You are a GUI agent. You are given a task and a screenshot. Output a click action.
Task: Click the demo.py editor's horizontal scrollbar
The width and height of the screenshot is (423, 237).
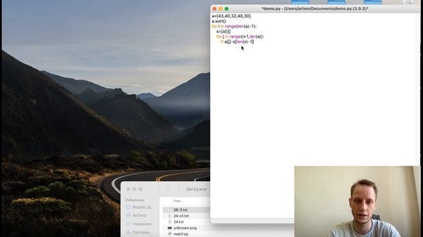click(252, 221)
